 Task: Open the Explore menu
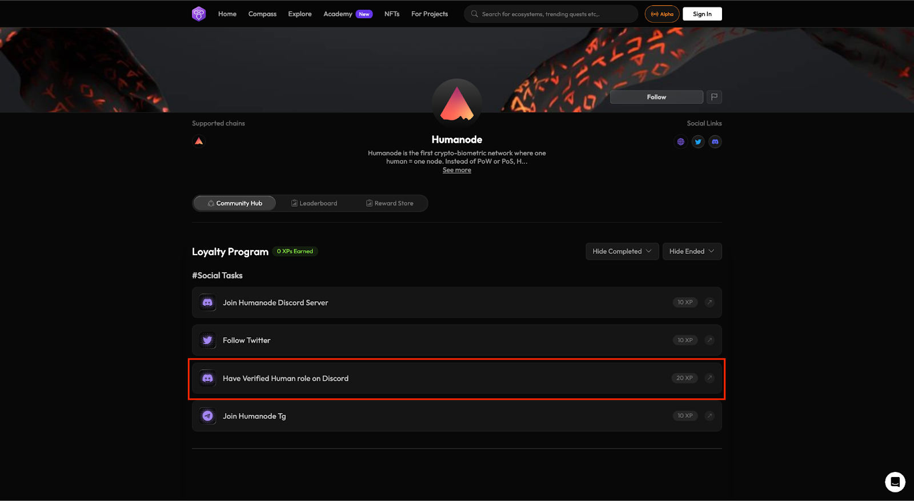click(300, 14)
